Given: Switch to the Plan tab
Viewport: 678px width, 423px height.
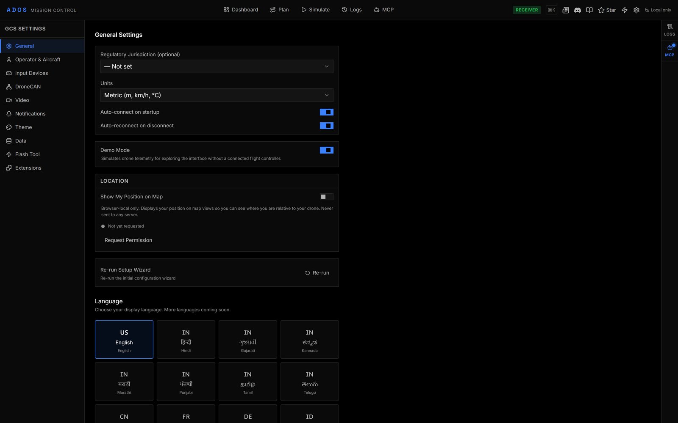Looking at the screenshot, I should pyautogui.click(x=279, y=10).
